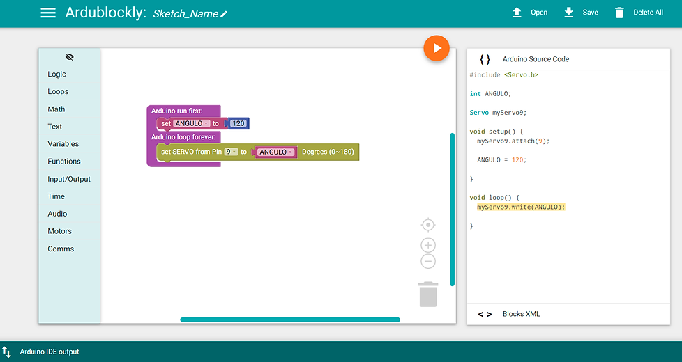Click the Save download icon
682x362 pixels.
click(x=569, y=13)
